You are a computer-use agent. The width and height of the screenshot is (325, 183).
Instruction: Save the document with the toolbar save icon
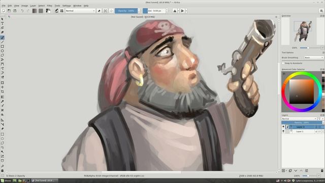(15, 11)
